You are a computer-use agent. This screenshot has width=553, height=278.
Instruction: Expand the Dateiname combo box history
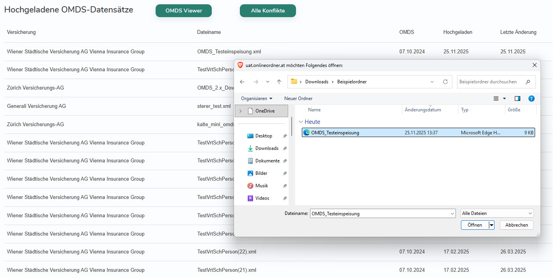click(x=452, y=213)
